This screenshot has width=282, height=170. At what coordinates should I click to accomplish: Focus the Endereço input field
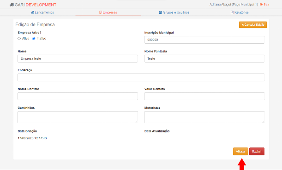pyautogui.click(x=141, y=77)
